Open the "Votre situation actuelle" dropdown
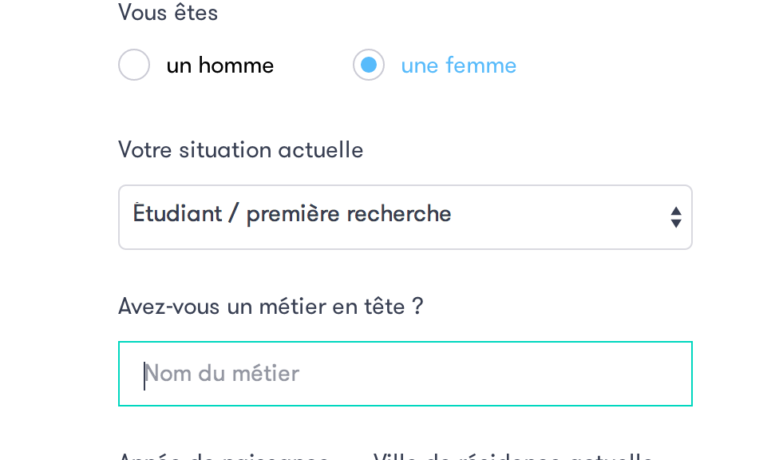This screenshot has height=460, width=779. coord(405,217)
